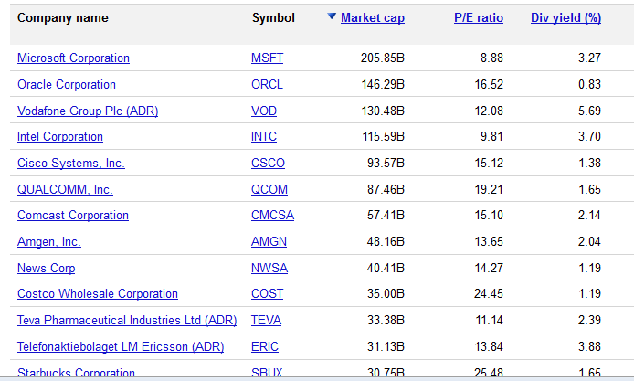634x381 pixels.
Task: Select QUALCOMM market cap value 87.46B
Action: [386, 189]
